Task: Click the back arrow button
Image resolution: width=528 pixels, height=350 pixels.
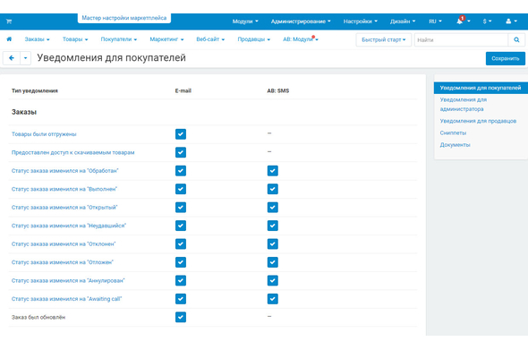Action: 12,58
